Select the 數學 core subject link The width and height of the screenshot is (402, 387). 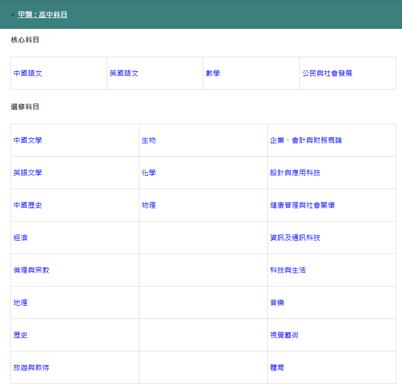coord(213,73)
